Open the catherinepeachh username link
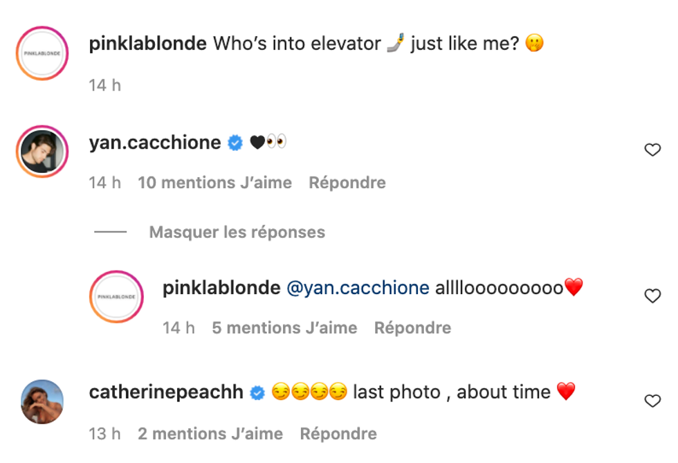Viewport: 678px width, 463px height. point(166,392)
